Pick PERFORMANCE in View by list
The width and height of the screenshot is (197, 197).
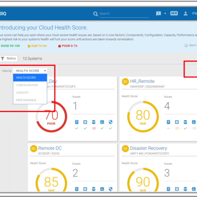click(x=30, y=100)
